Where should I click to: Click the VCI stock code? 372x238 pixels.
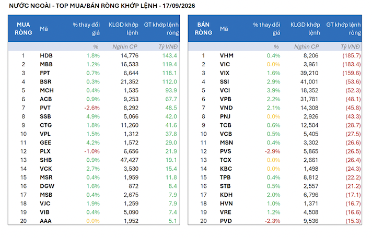(225, 90)
